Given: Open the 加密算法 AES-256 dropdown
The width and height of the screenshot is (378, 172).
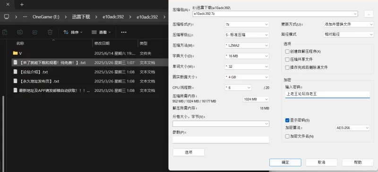Looking at the screenshot, I should point(352,128).
